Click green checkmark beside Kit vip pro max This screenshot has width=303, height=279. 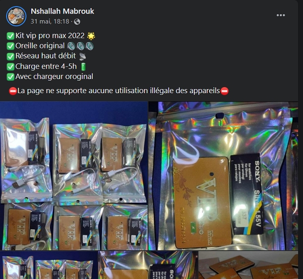click(11, 36)
